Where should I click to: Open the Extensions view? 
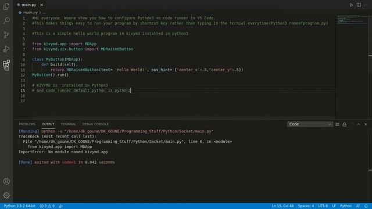coord(6,63)
